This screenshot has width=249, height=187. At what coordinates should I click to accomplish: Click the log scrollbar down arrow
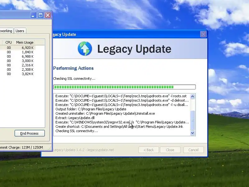click(192, 133)
